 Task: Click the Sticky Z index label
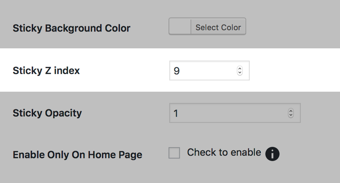(46, 71)
